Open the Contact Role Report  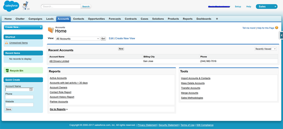pyautogui.click(x=60, y=92)
